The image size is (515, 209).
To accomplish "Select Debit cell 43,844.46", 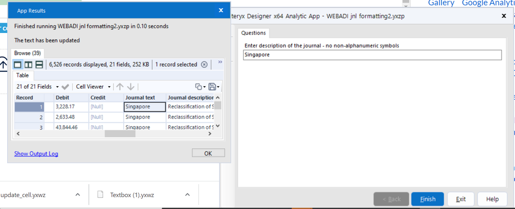I will [x=71, y=126].
